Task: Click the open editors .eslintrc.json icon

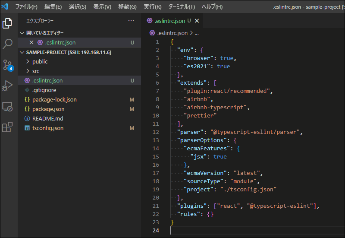Action: coord(40,42)
